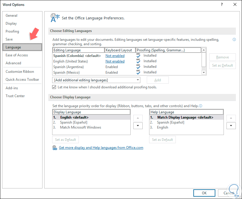Viewport: 242px width, 199px height.
Task: Click the Editing Language column header
Action: (x=79, y=50)
